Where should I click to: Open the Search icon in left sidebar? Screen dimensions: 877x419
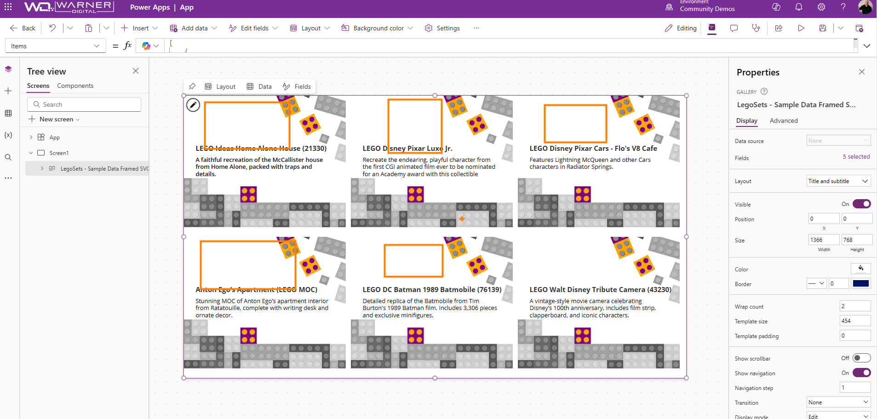point(8,157)
